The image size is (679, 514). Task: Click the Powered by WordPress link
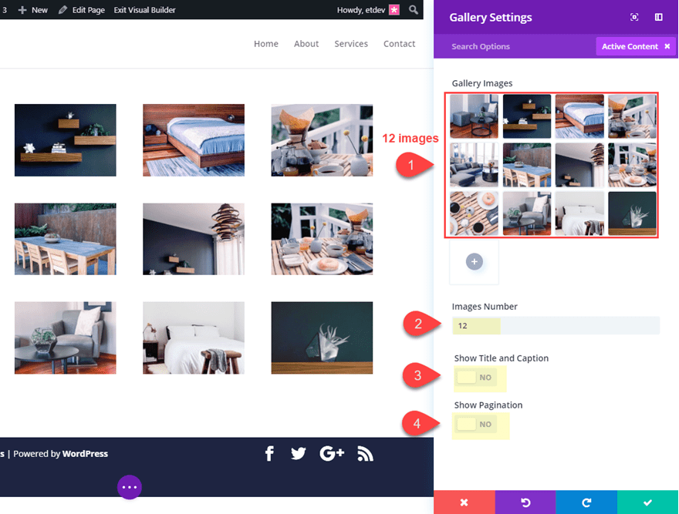pos(85,454)
